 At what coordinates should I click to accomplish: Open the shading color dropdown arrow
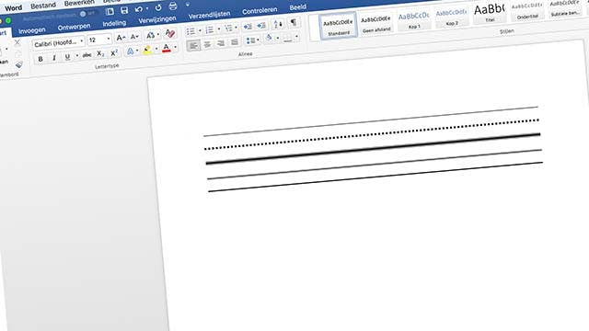278,38
